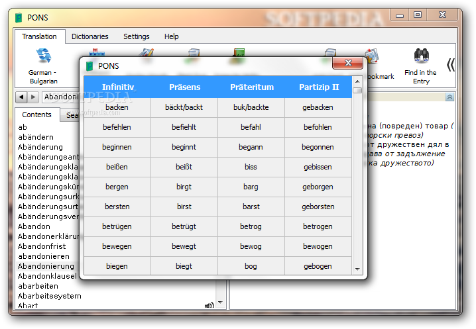Click the 'beginnen' infinitive cell
Image resolution: width=476 pixels, height=329 pixels.
coord(117,147)
